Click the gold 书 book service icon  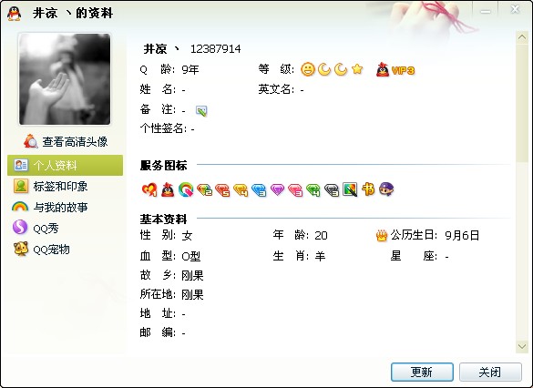(x=368, y=189)
